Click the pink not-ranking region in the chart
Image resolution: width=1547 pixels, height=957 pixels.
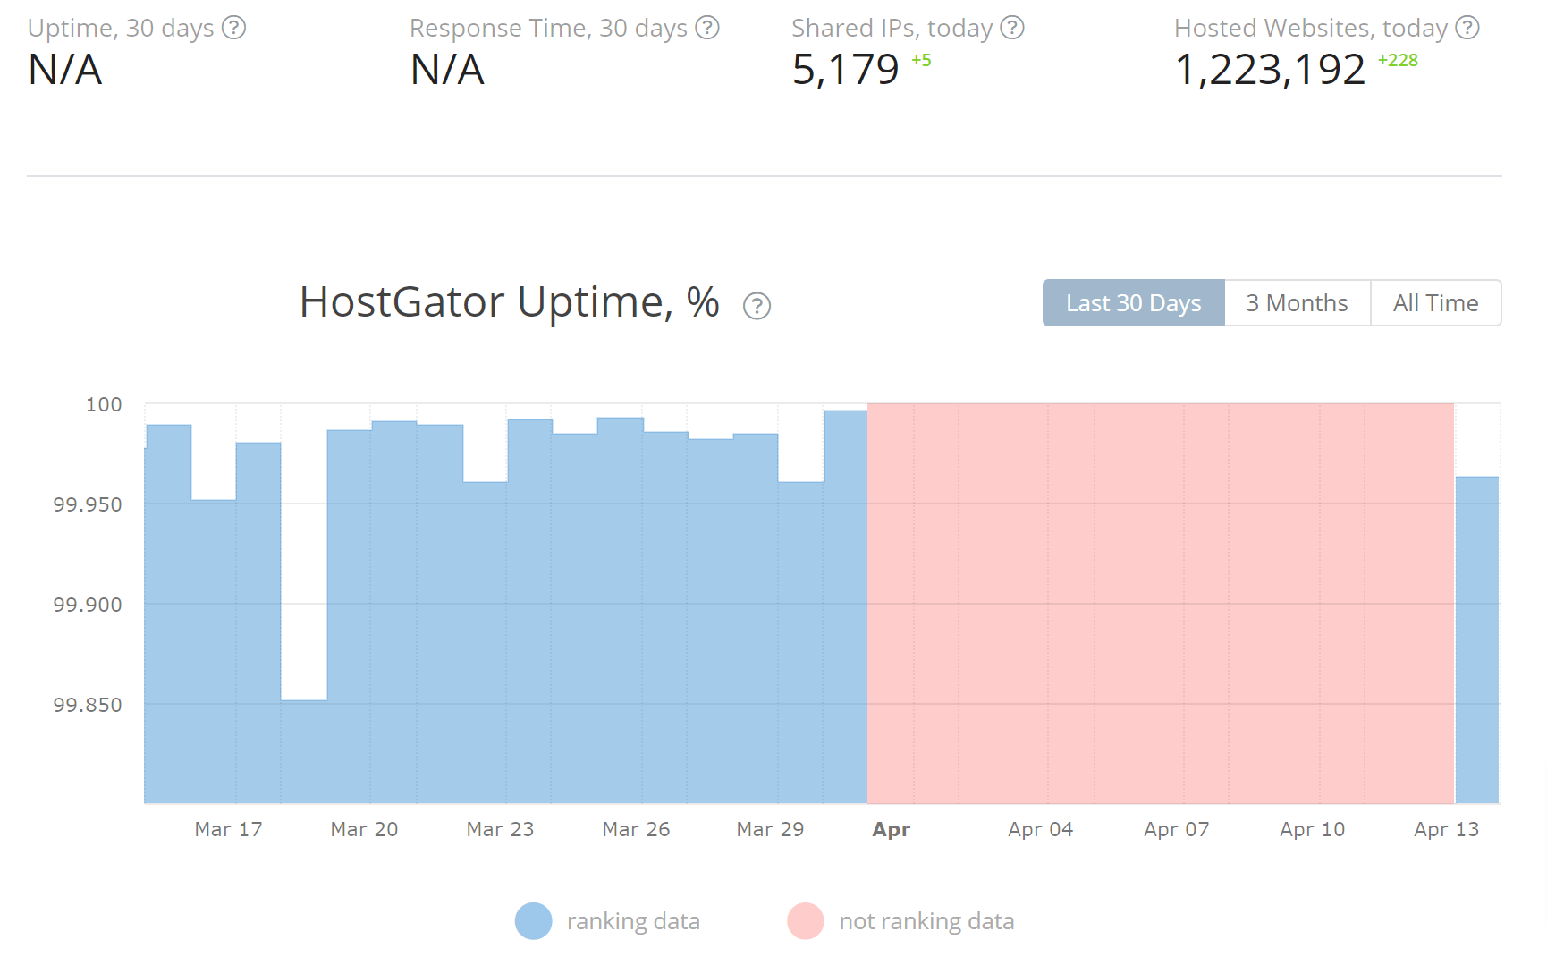tap(1161, 604)
